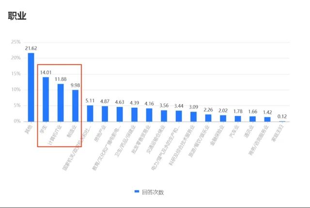Click the 5.11 value label
The width and height of the screenshot is (310, 208).
(x=90, y=101)
